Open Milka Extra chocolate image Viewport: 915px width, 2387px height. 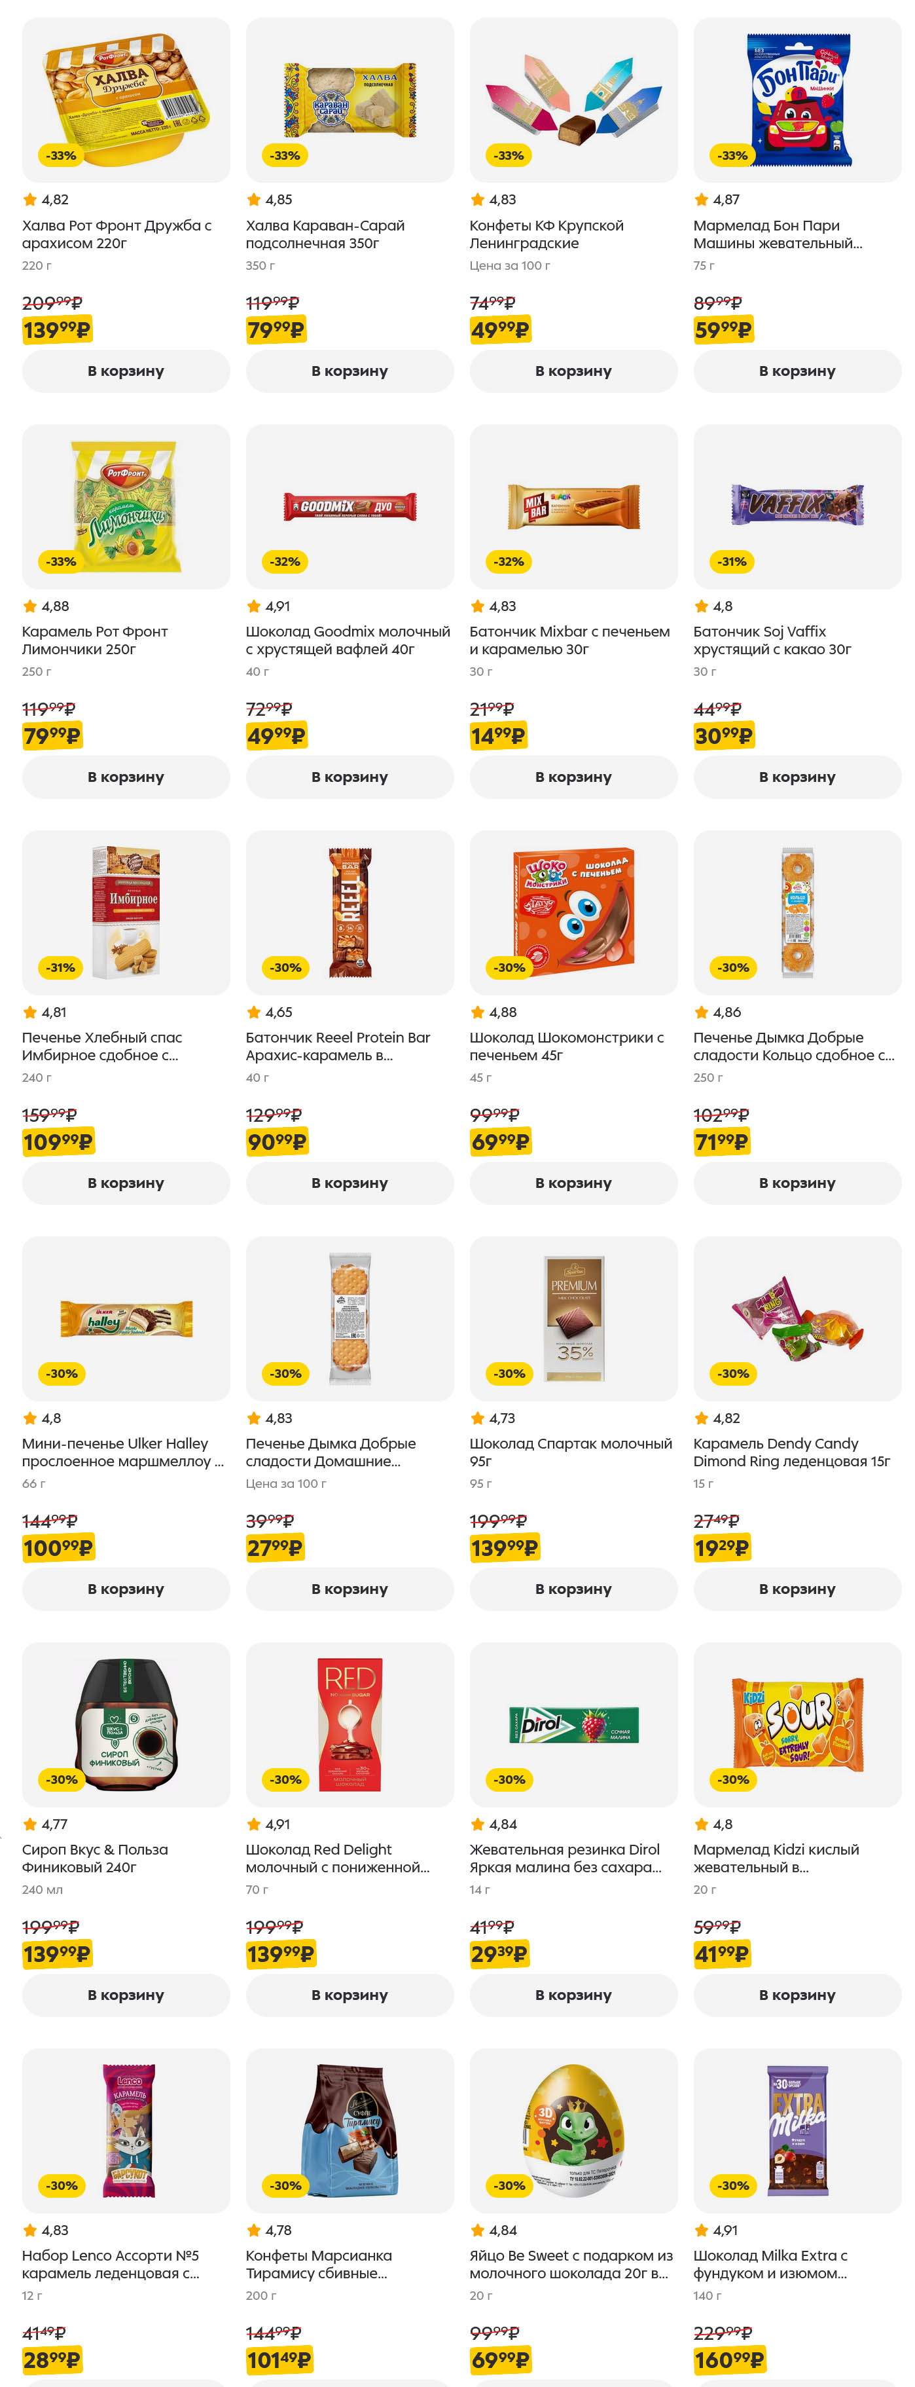click(797, 2130)
